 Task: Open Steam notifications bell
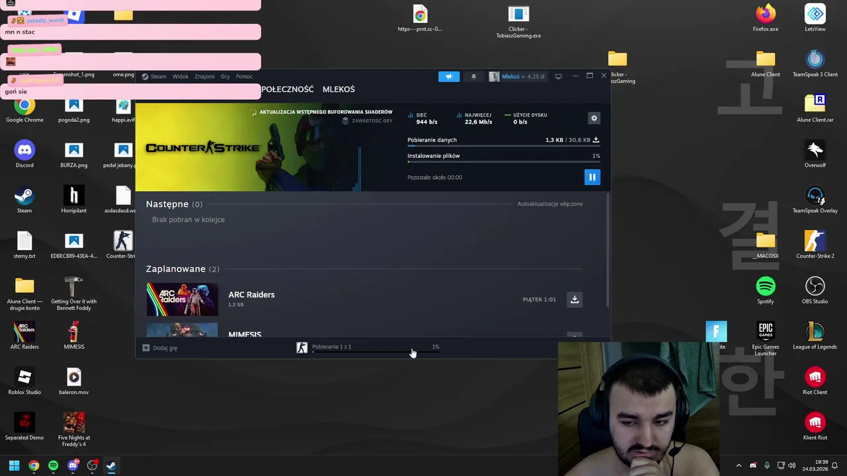[x=473, y=77]
